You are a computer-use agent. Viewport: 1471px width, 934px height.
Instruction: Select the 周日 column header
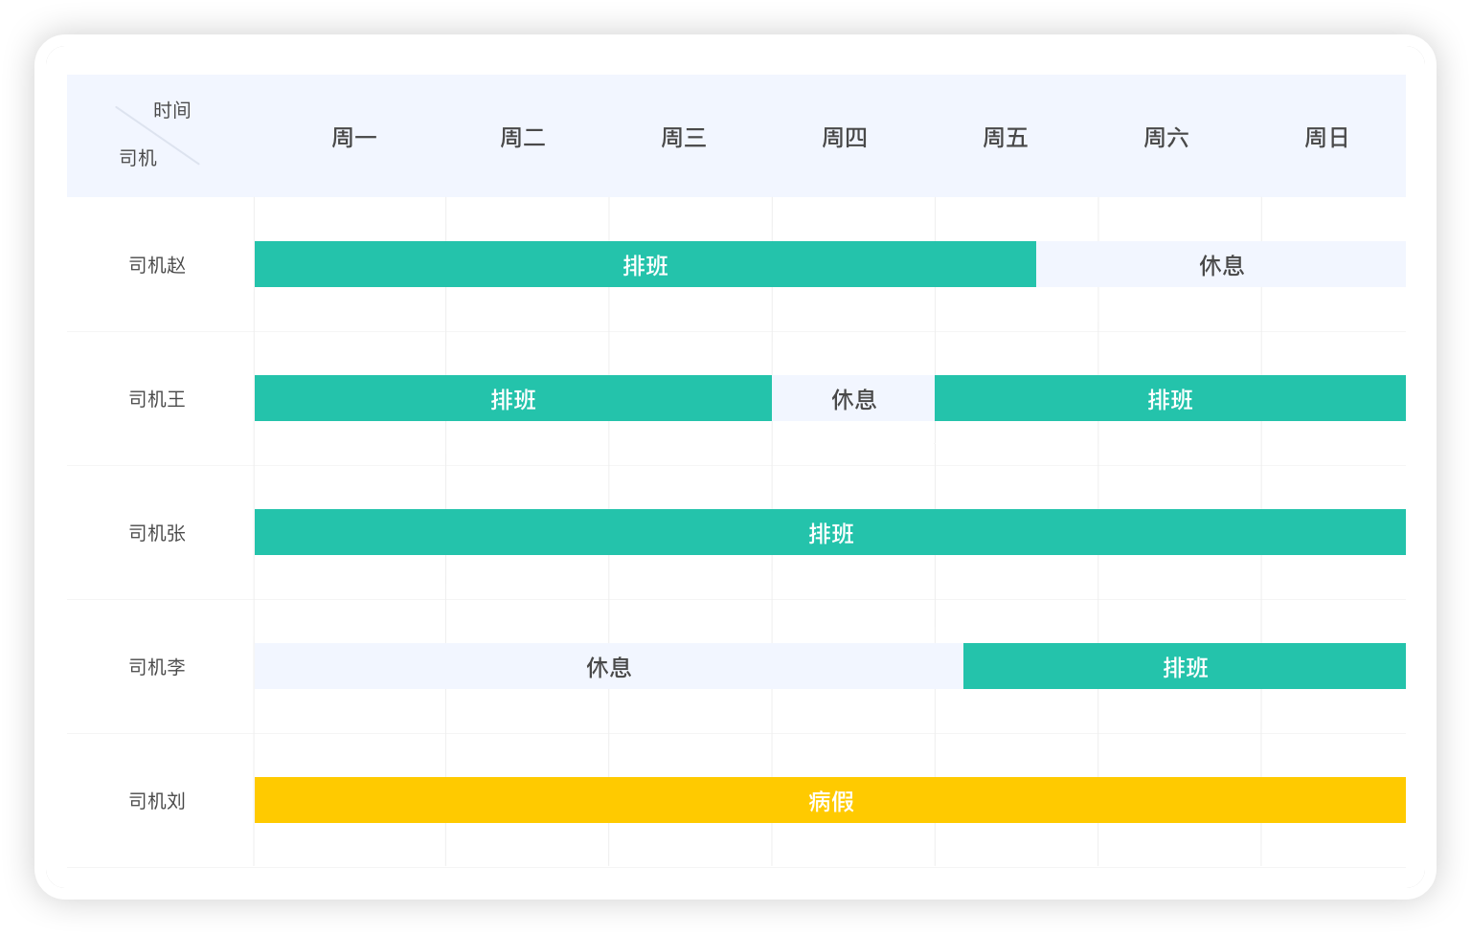(x=1327, y=138)
